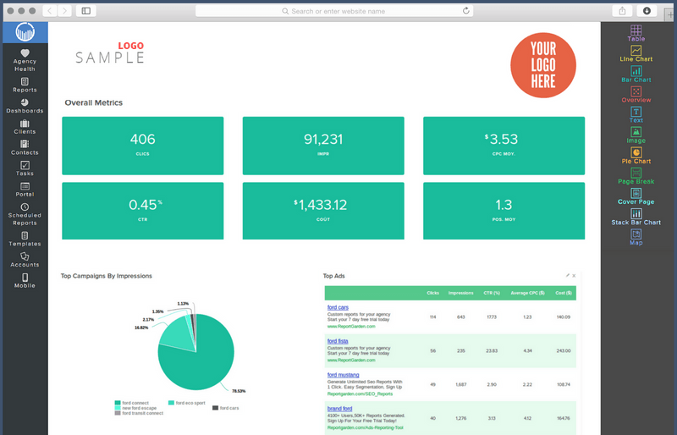
Task: Go to Dashboards in sidebar
Action: 25,106
